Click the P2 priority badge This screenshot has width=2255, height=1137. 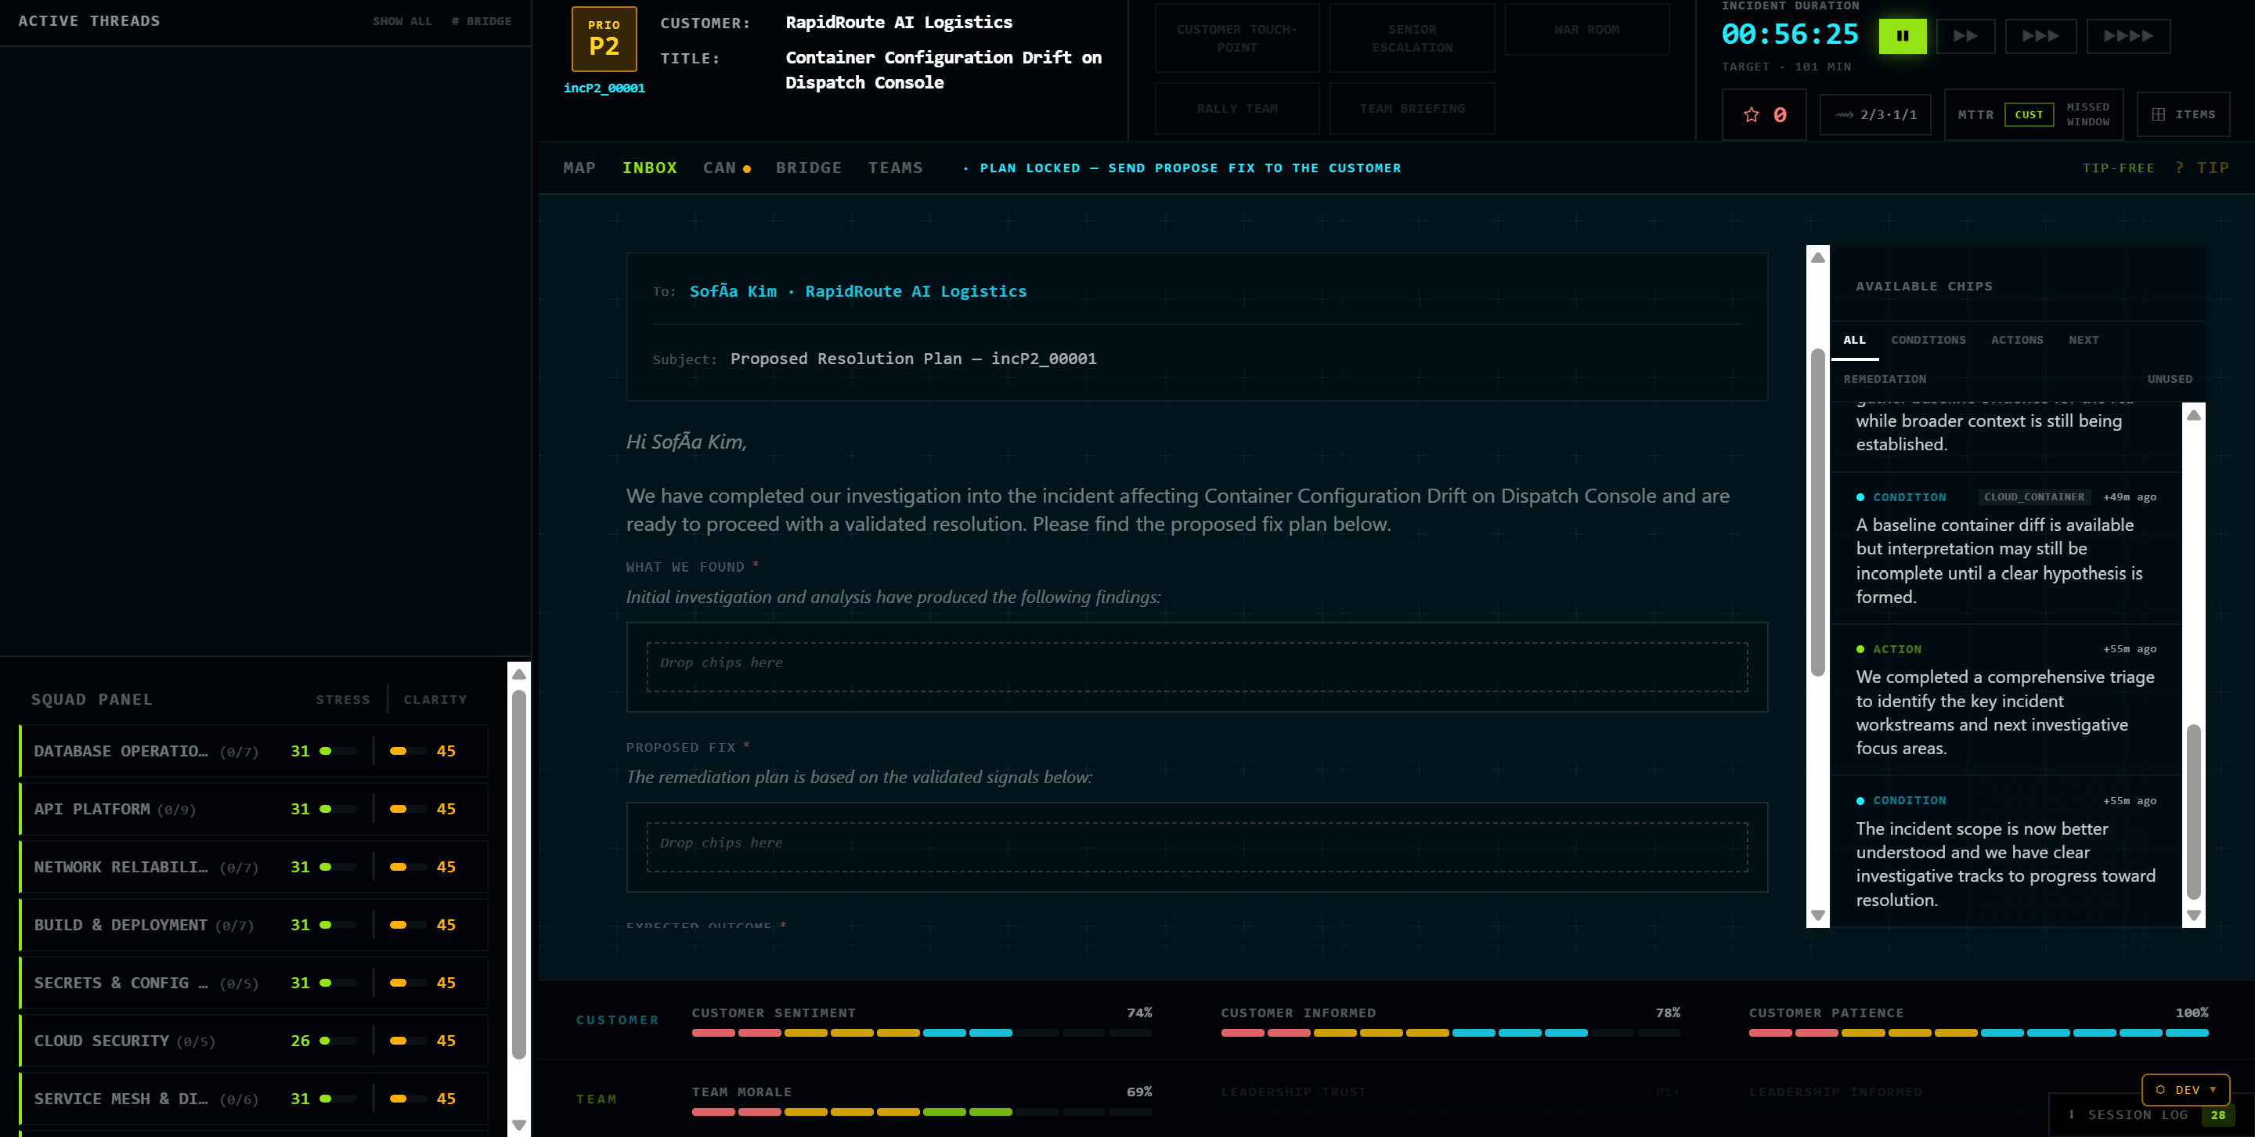pyautogui.click(x=604, y=38)
